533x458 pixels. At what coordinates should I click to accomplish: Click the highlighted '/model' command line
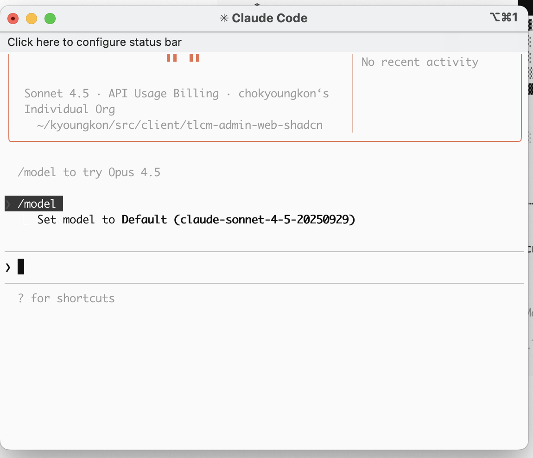(34, 204)
